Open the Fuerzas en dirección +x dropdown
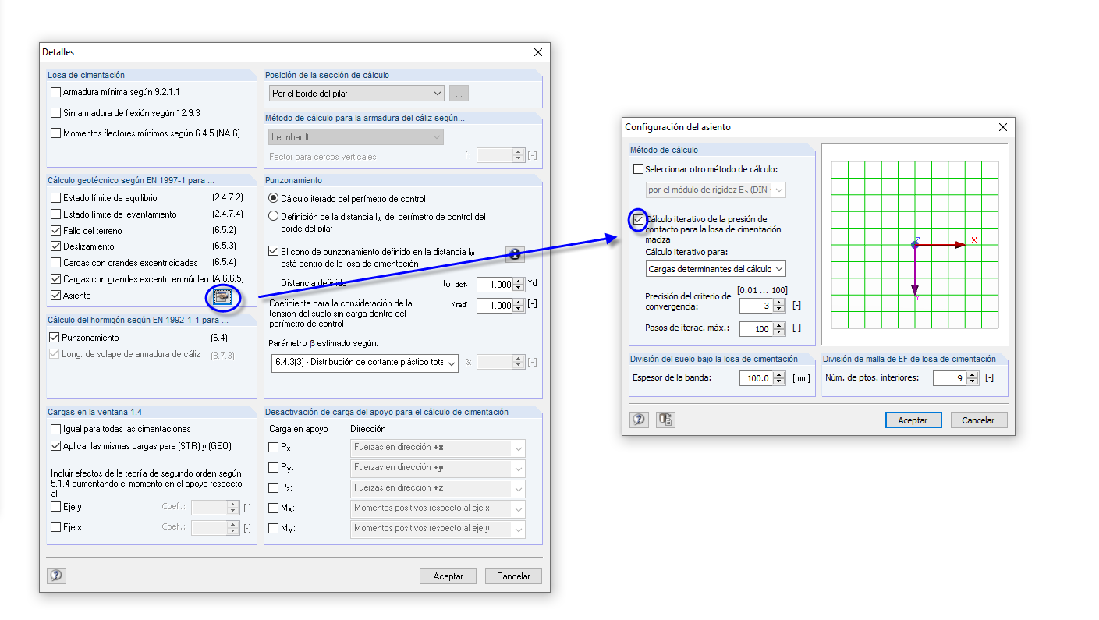 [518, 448]
